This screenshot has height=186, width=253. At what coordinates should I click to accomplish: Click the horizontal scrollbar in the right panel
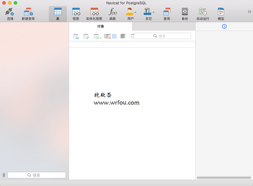click(x=224, y=178)
